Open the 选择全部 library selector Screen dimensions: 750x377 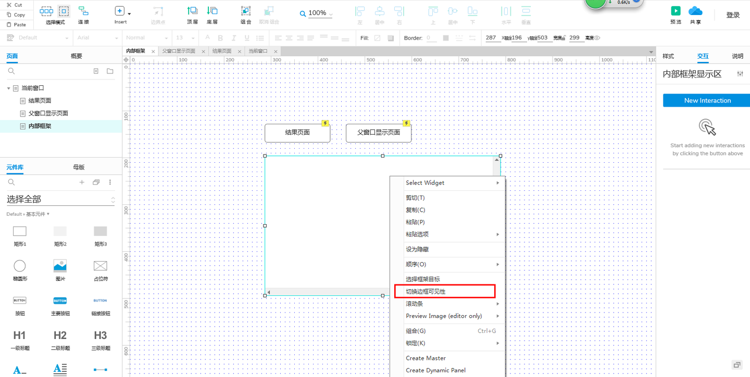pos(60,199)
